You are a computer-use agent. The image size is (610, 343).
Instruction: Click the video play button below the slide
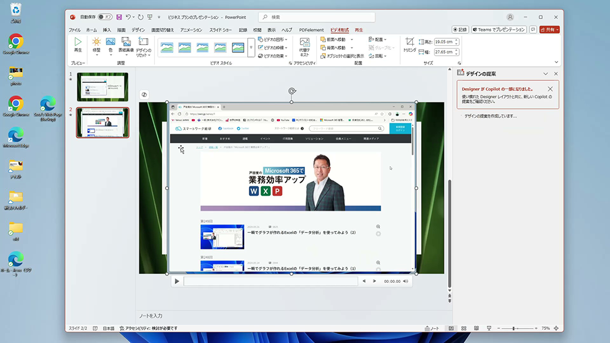point(177,281)
